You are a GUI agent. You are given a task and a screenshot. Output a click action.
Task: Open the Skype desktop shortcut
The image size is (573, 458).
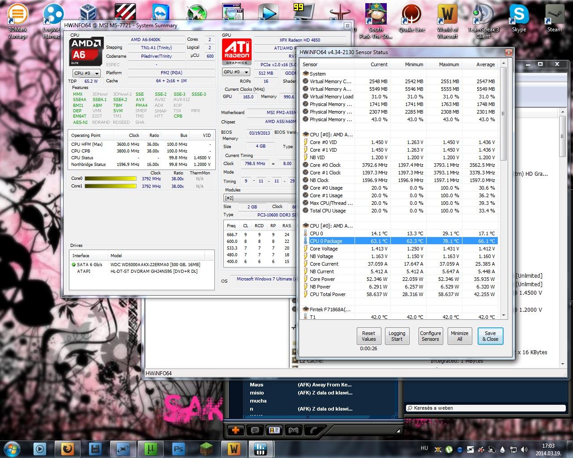519,18
